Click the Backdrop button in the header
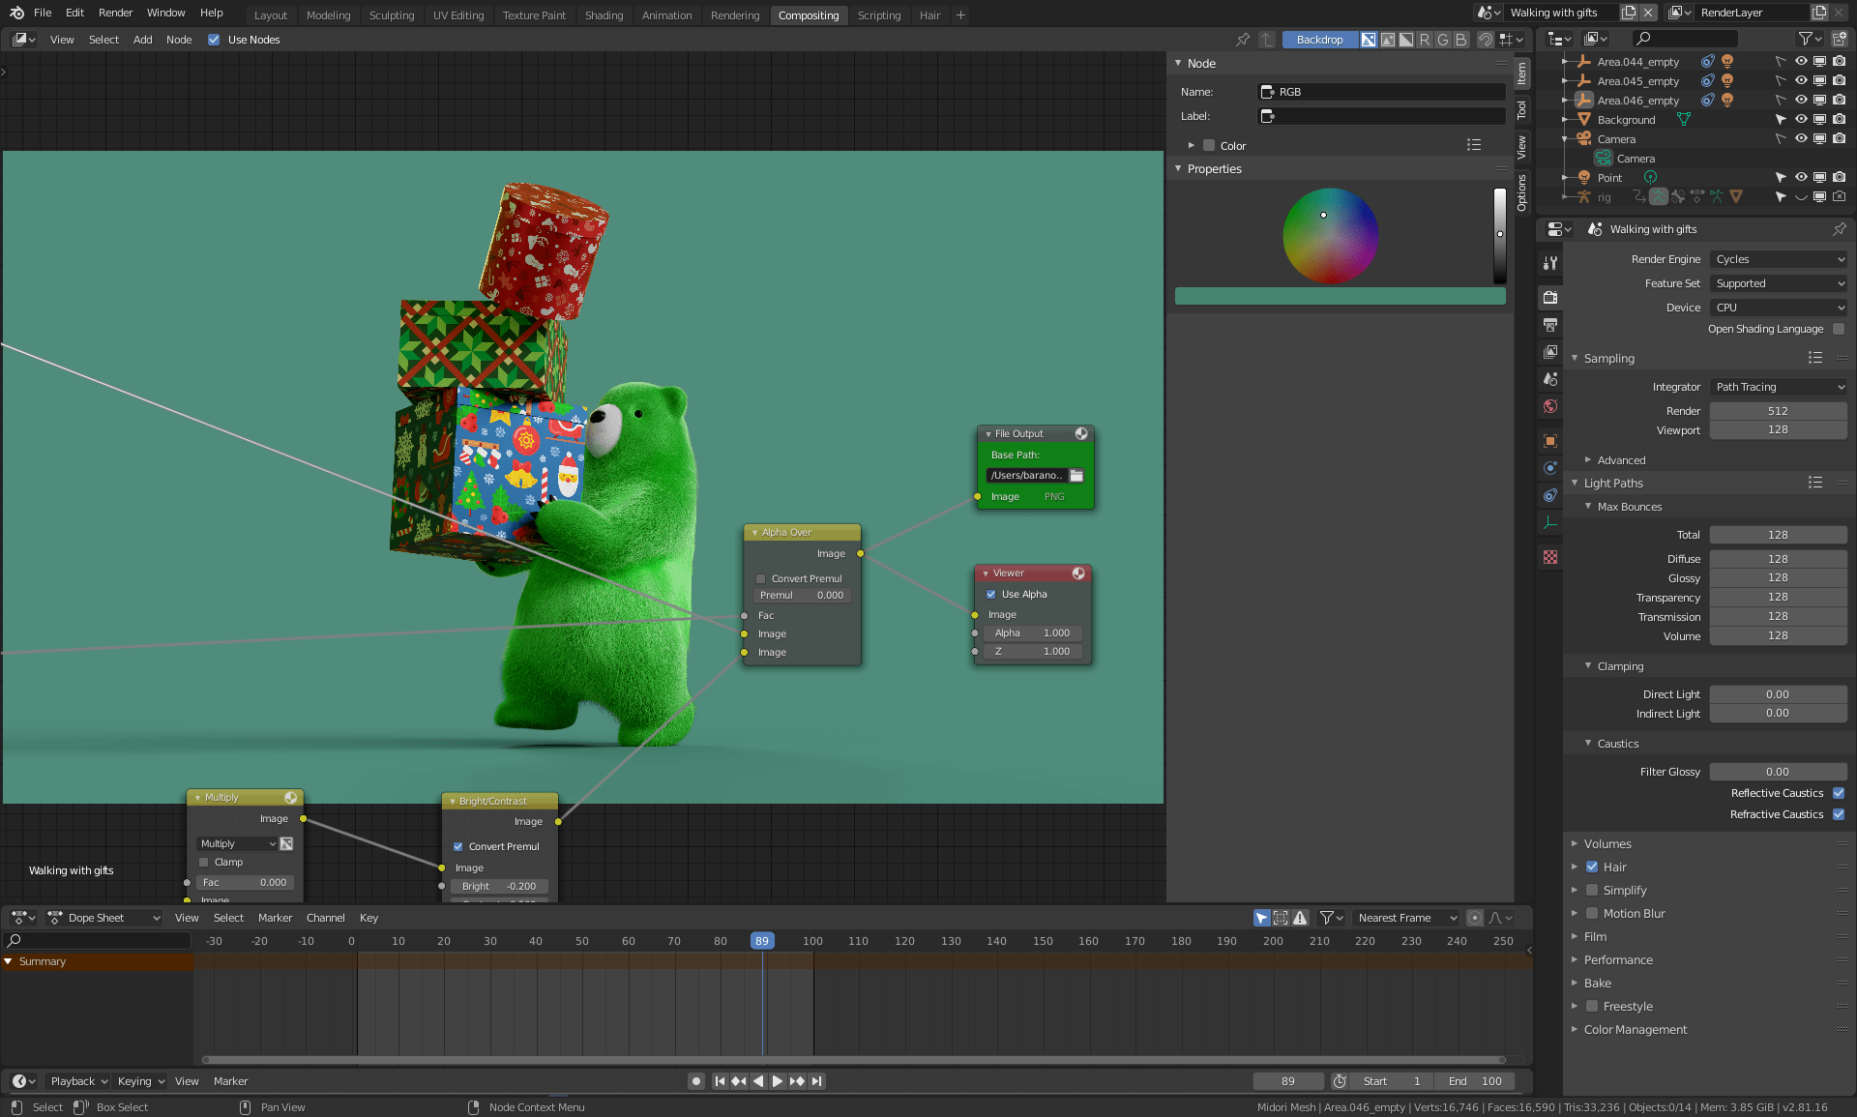The height and width of the screenshot is (1117, 1857). click(1319, 39)
